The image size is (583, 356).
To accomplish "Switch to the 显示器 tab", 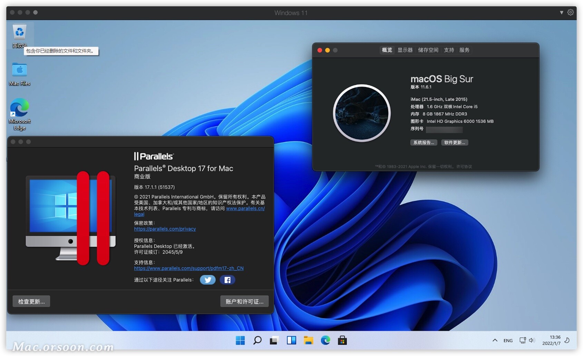I will point(405,50).
